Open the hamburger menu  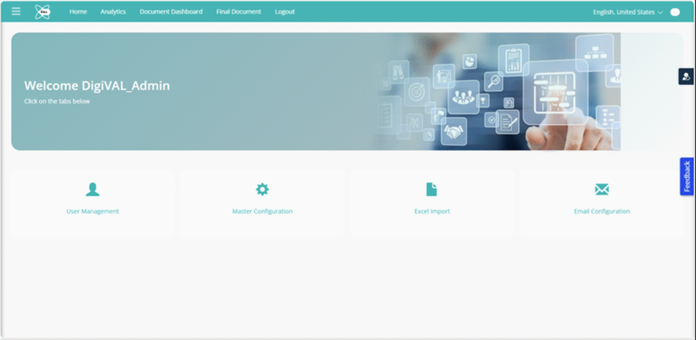pos(16,12)
